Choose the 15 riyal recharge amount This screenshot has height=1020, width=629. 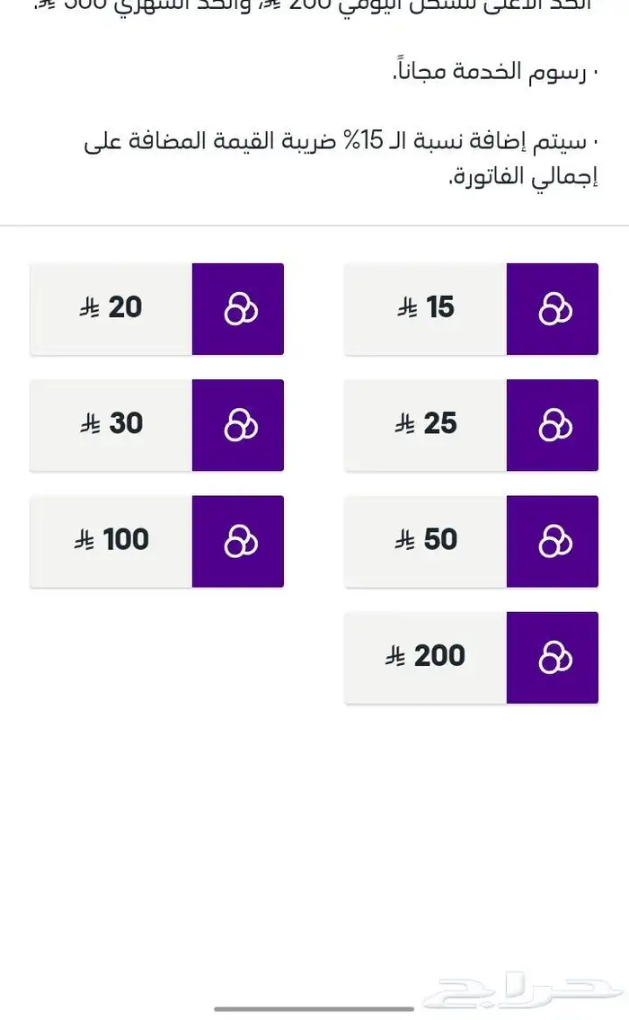click(x=427, y=308)
